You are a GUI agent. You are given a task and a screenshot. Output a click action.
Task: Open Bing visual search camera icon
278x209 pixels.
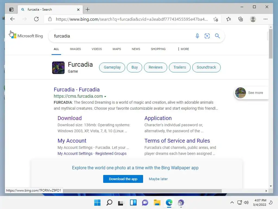(207, 36)
